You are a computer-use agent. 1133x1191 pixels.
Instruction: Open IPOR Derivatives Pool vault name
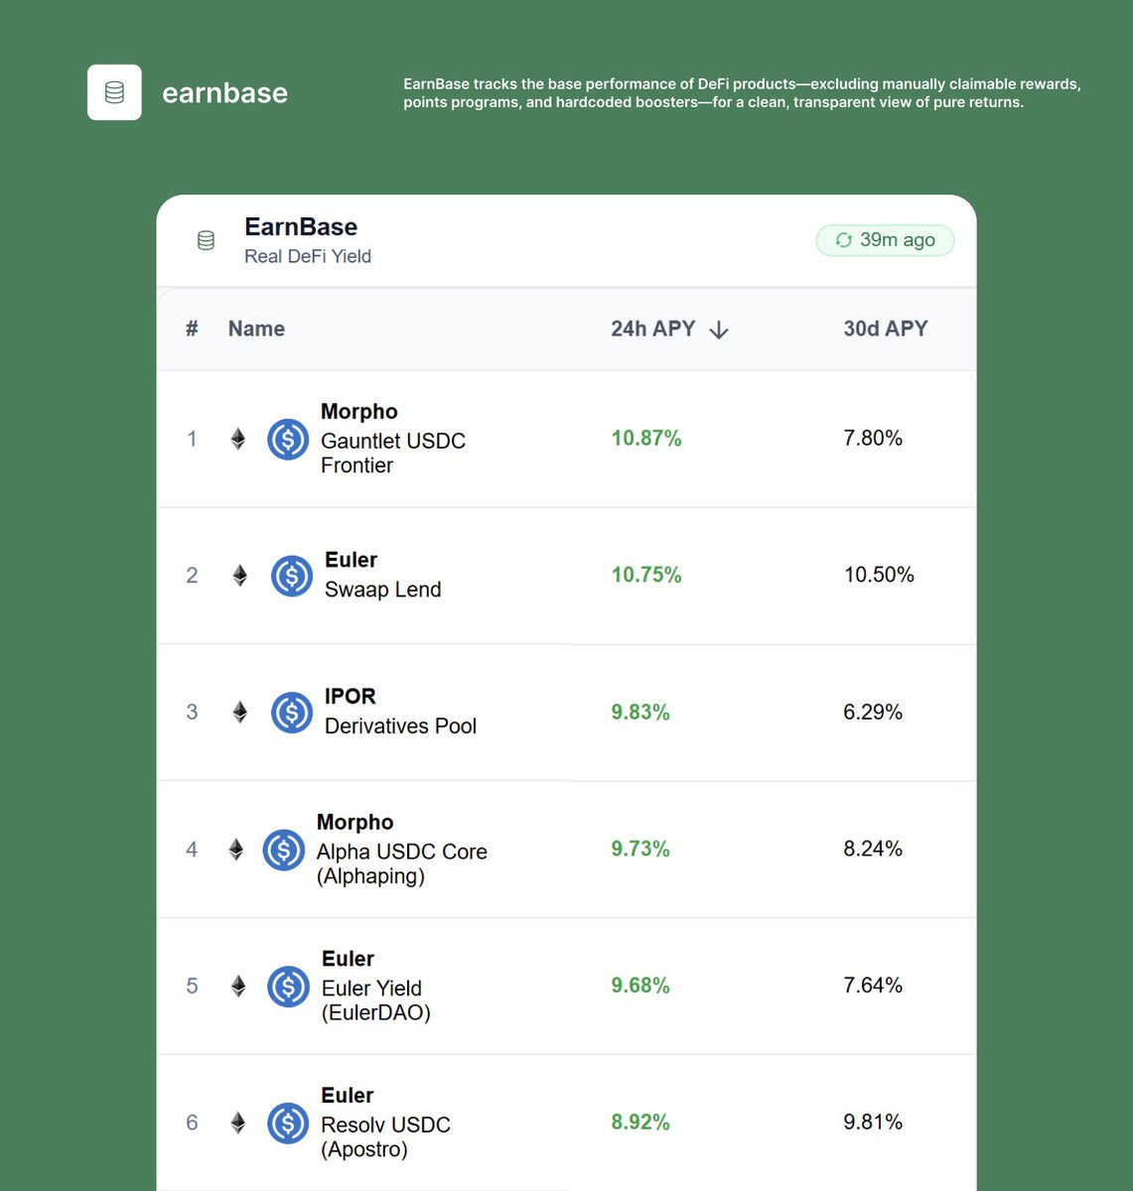[400, 712]
